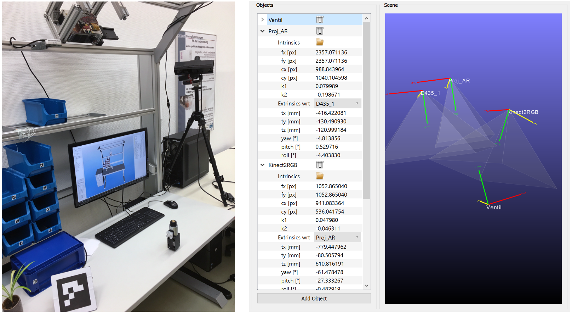Click the Ventil label in the scene
This screenshot has width=572, height=314.
pyautogui.click(x=494, y=208)
